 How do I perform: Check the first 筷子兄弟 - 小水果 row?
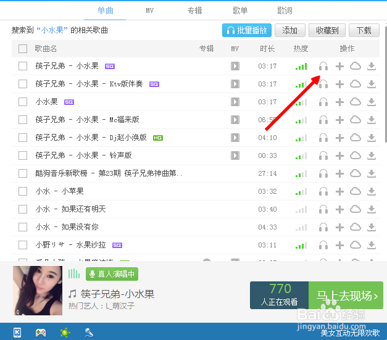click(23, 66)
